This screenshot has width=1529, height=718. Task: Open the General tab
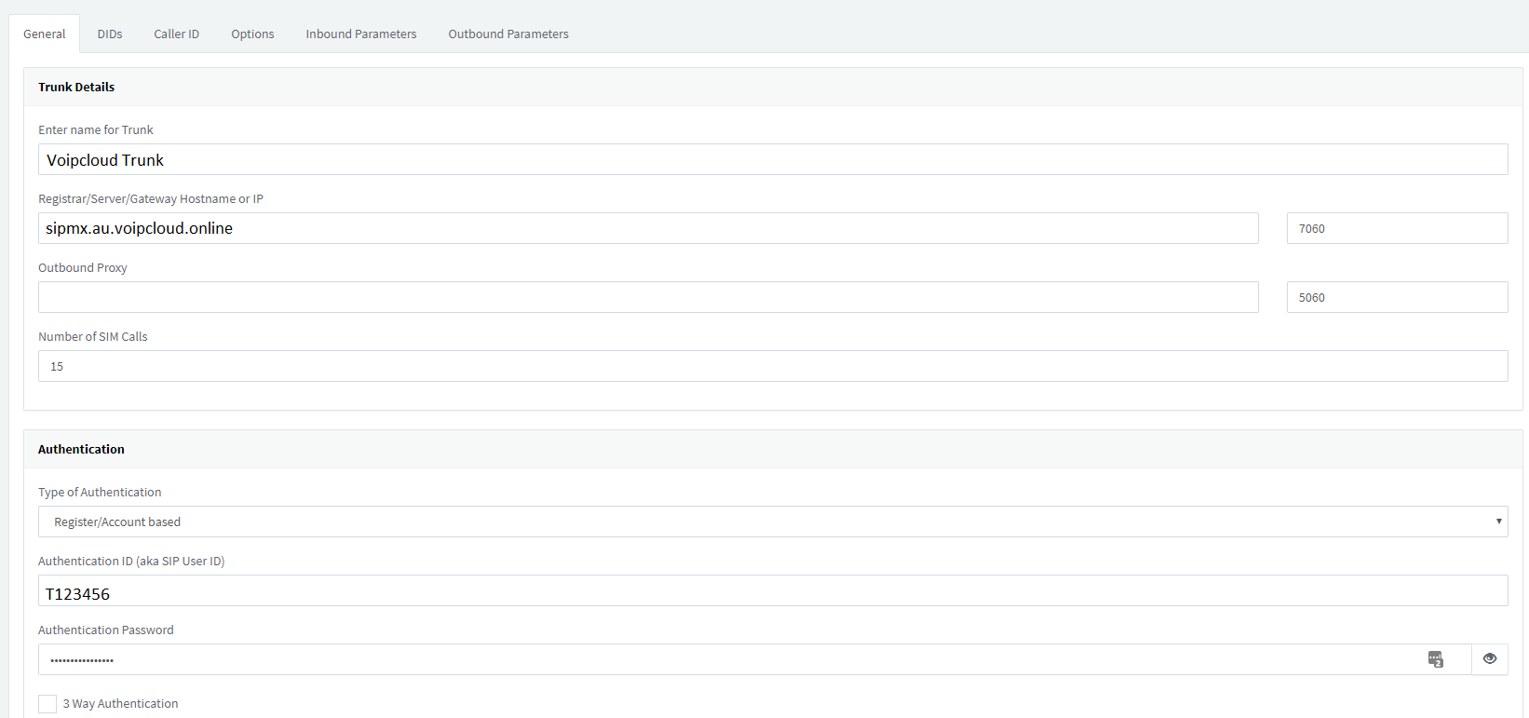click(x=45, y=34)
